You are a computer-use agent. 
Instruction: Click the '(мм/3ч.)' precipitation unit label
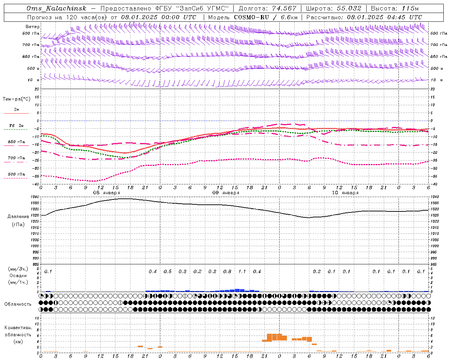(18, 269)
